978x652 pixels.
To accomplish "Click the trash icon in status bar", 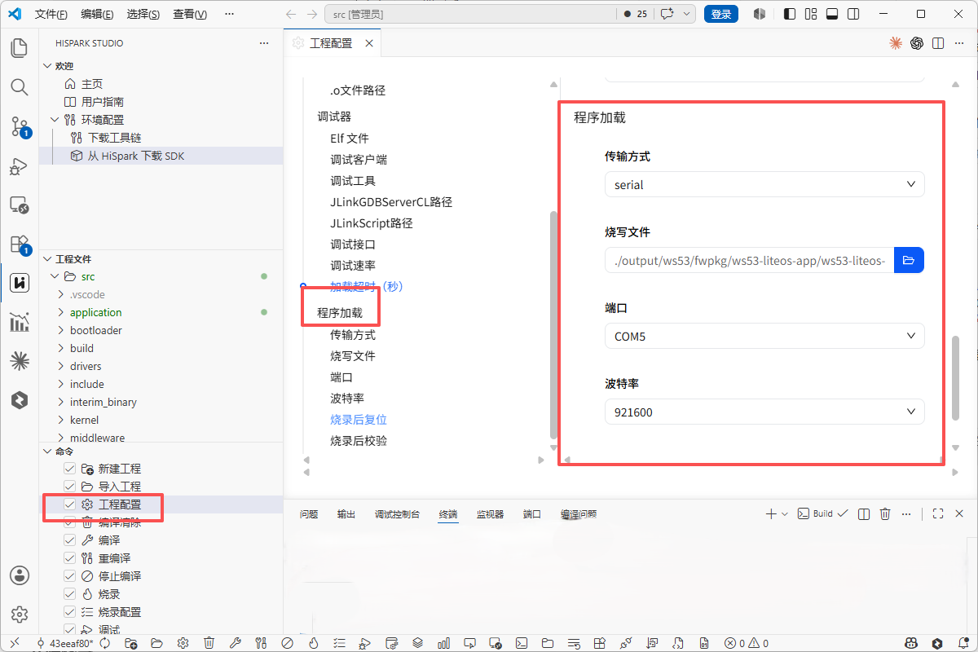I will click(x=209, y=643).
